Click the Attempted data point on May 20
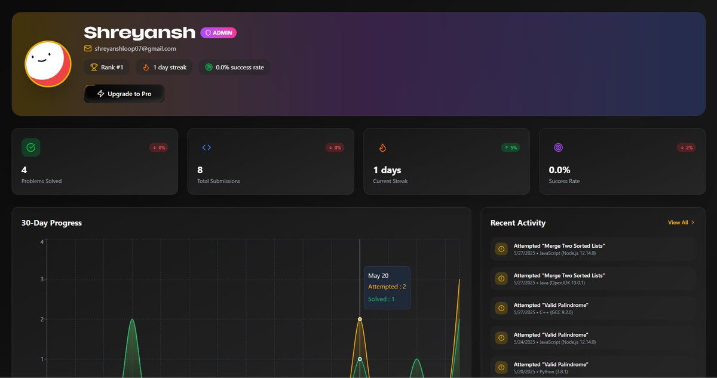This screenshot has width=717, height=378. click(x=360, y=319)
